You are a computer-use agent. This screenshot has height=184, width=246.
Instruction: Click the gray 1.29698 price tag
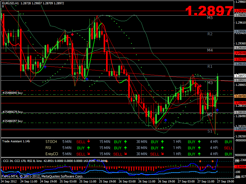(x=240, y=15)
